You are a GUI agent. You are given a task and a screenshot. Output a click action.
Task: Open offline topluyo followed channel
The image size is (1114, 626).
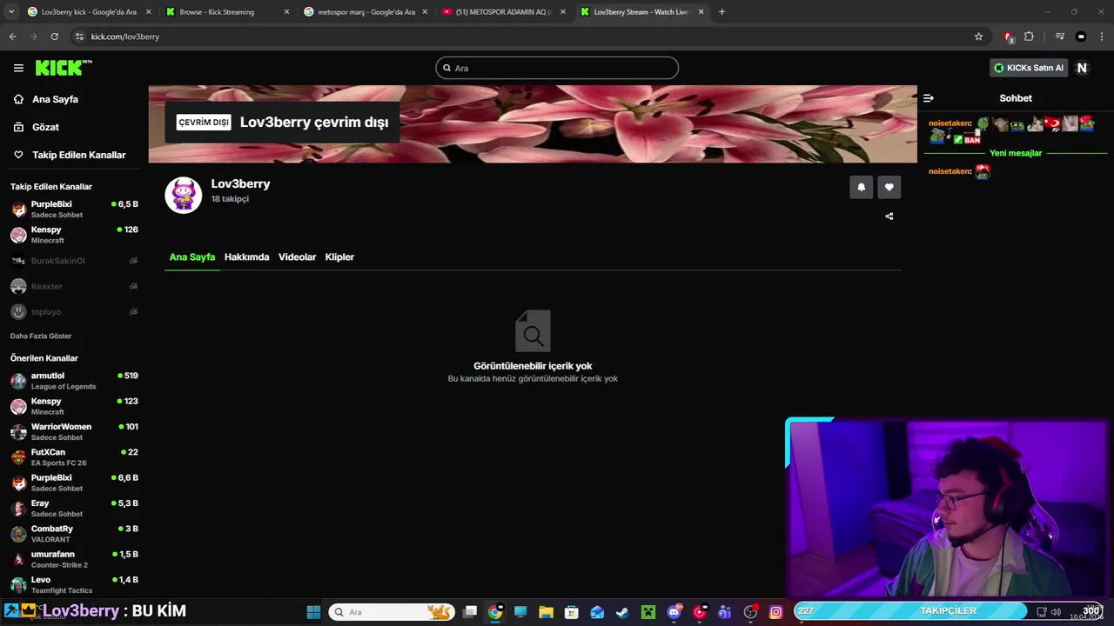[74, 311]
